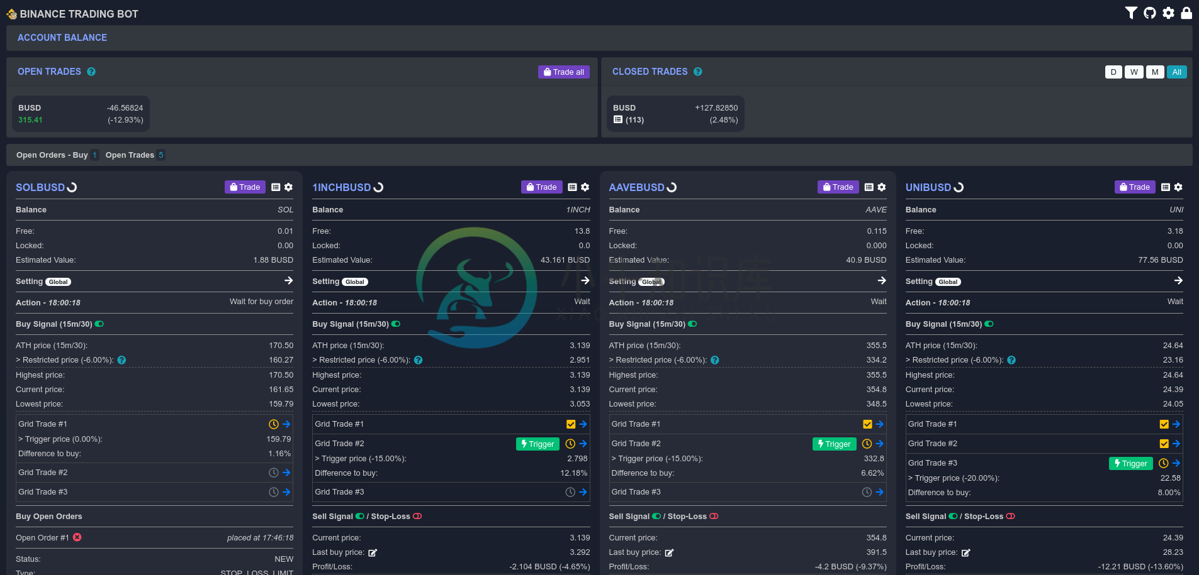Edit 1INCHBUSD last buy price
The width and height of the screenshot is (1199, 575).
click(x=373, y=553)
